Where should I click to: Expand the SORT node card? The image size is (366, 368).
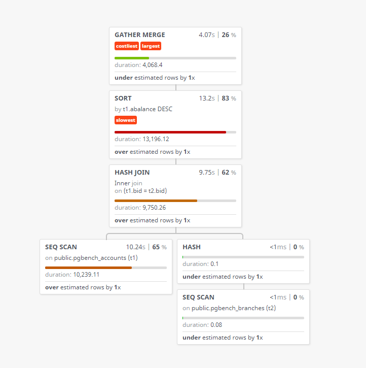pos(123,98)
